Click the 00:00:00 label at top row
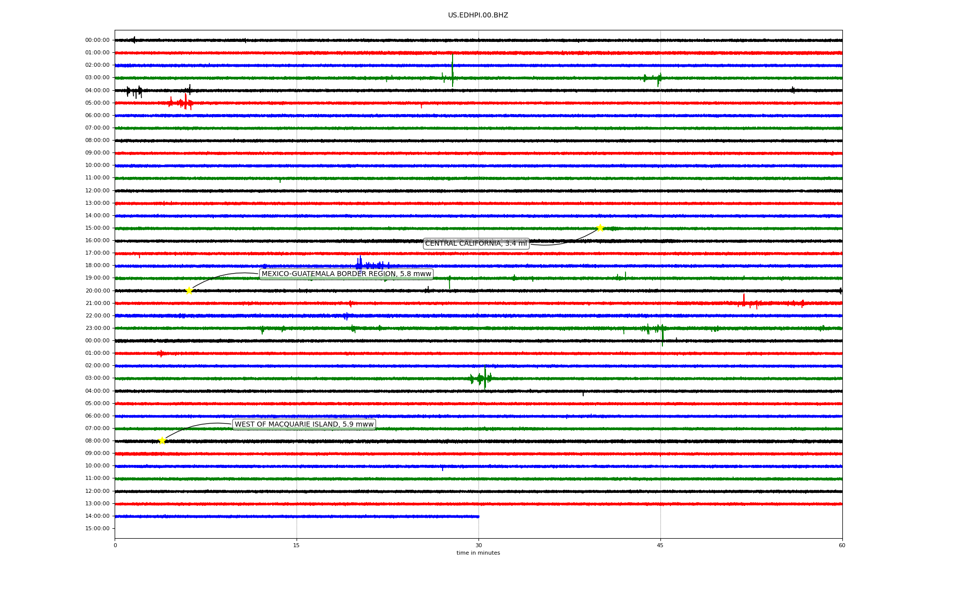This screenshot has height=598, width=957. point(97,40)
